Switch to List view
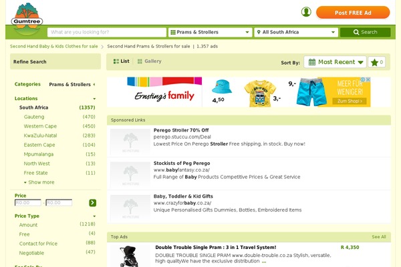 pyautogui.click(x=121, y=61)
